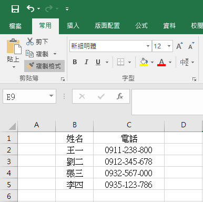Click the font size 12 box
The height and width of the screenshot is (202, 203).
(x=159, y=46)
